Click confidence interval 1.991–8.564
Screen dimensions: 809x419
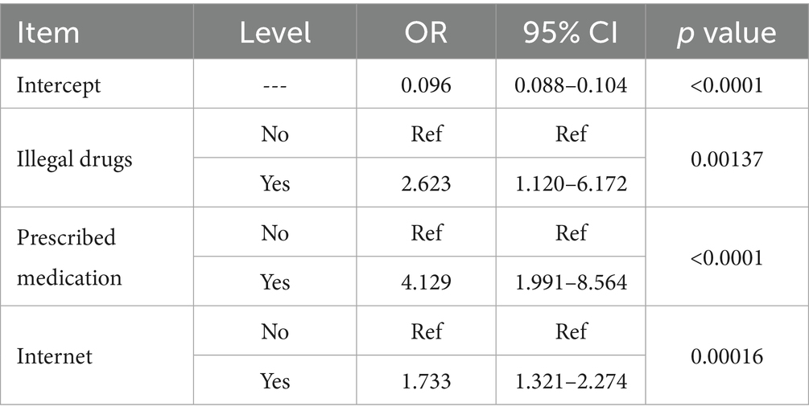571,282
